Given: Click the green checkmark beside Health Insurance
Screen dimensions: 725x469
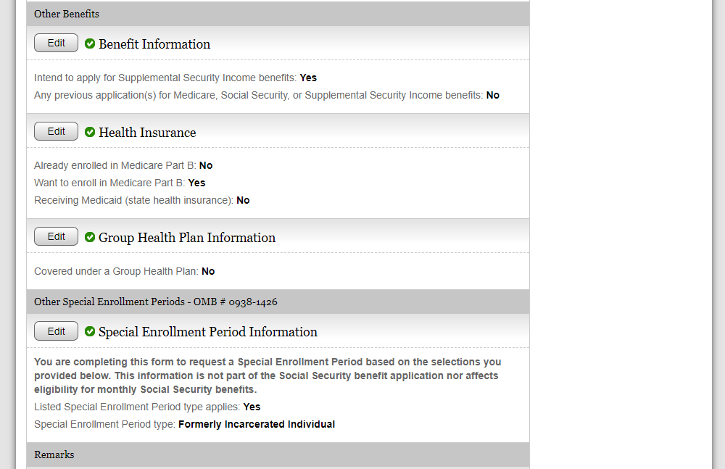Looking at the screenshot, I should pyautogui.click(x=90, y=133).
